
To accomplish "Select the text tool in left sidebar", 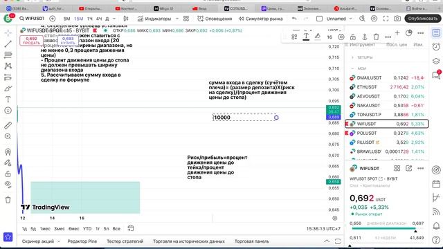I will 8,100.
